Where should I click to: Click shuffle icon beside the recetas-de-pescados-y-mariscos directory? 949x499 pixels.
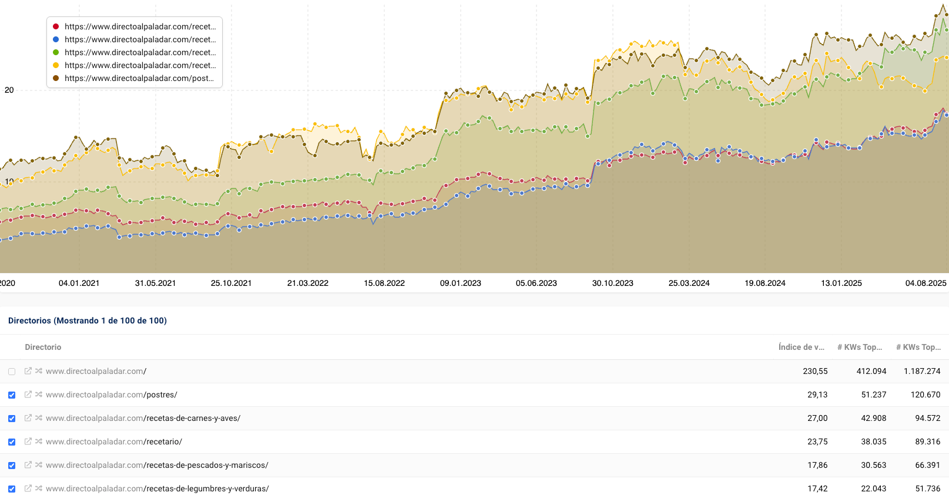tap(39, 465)
